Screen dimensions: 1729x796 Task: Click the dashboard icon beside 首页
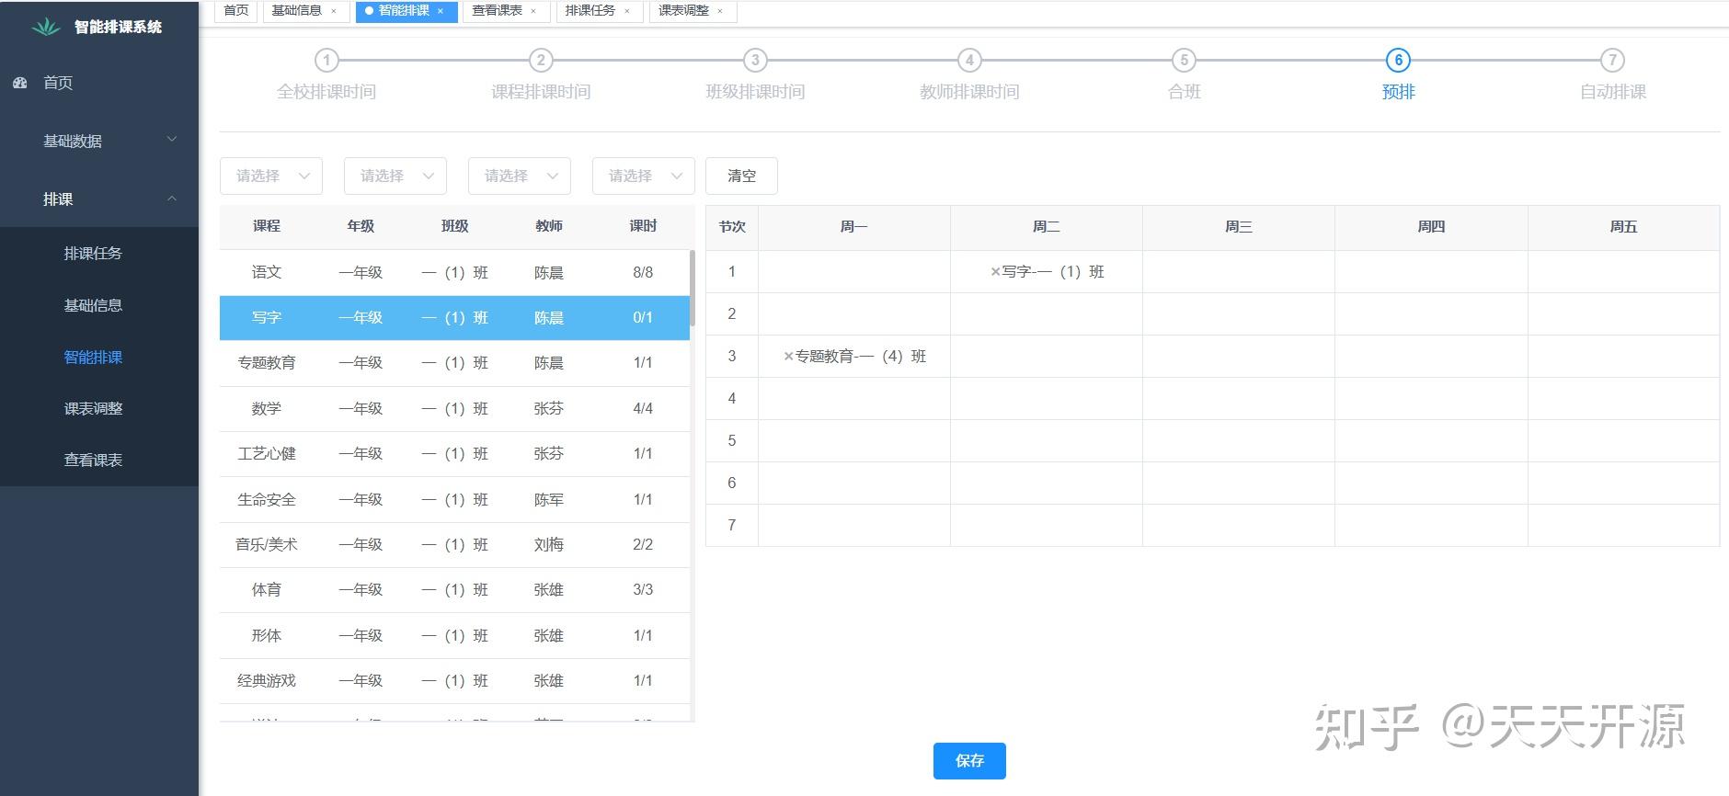[20, 83]
